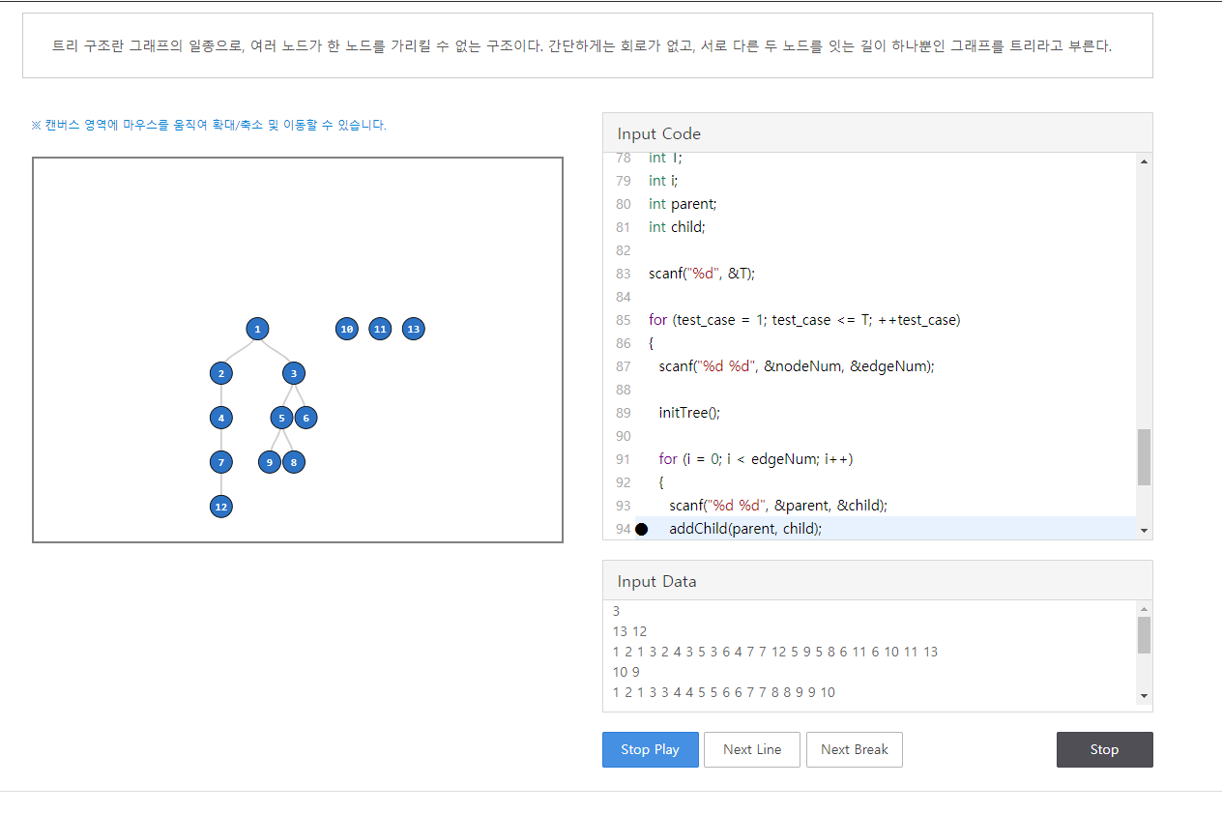Click the for edgeNum loop line
This screenshot has height=814, width=1222.
[x=756, y=459]
